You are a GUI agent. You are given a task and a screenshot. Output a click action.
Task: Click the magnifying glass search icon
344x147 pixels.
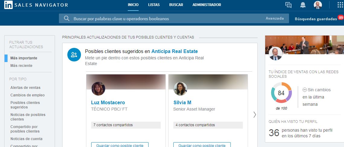click(67, 18)
